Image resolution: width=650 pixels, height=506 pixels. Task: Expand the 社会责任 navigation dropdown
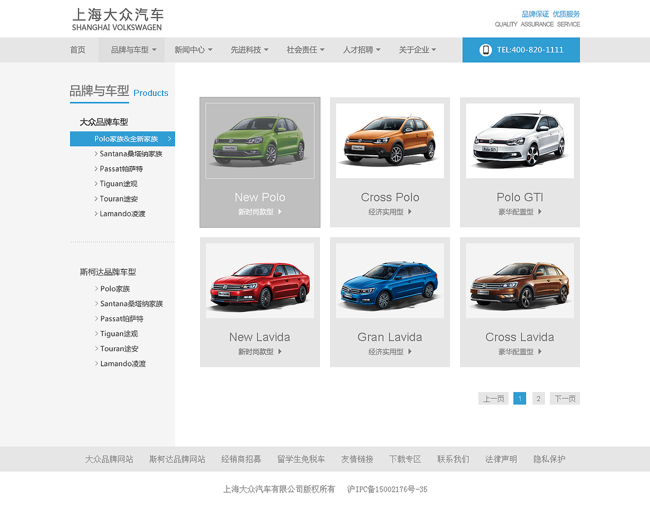tap(305, 50)
